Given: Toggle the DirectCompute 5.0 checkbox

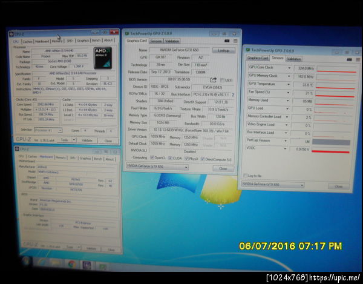Looking at the screenshot, I should click(203, 159).
